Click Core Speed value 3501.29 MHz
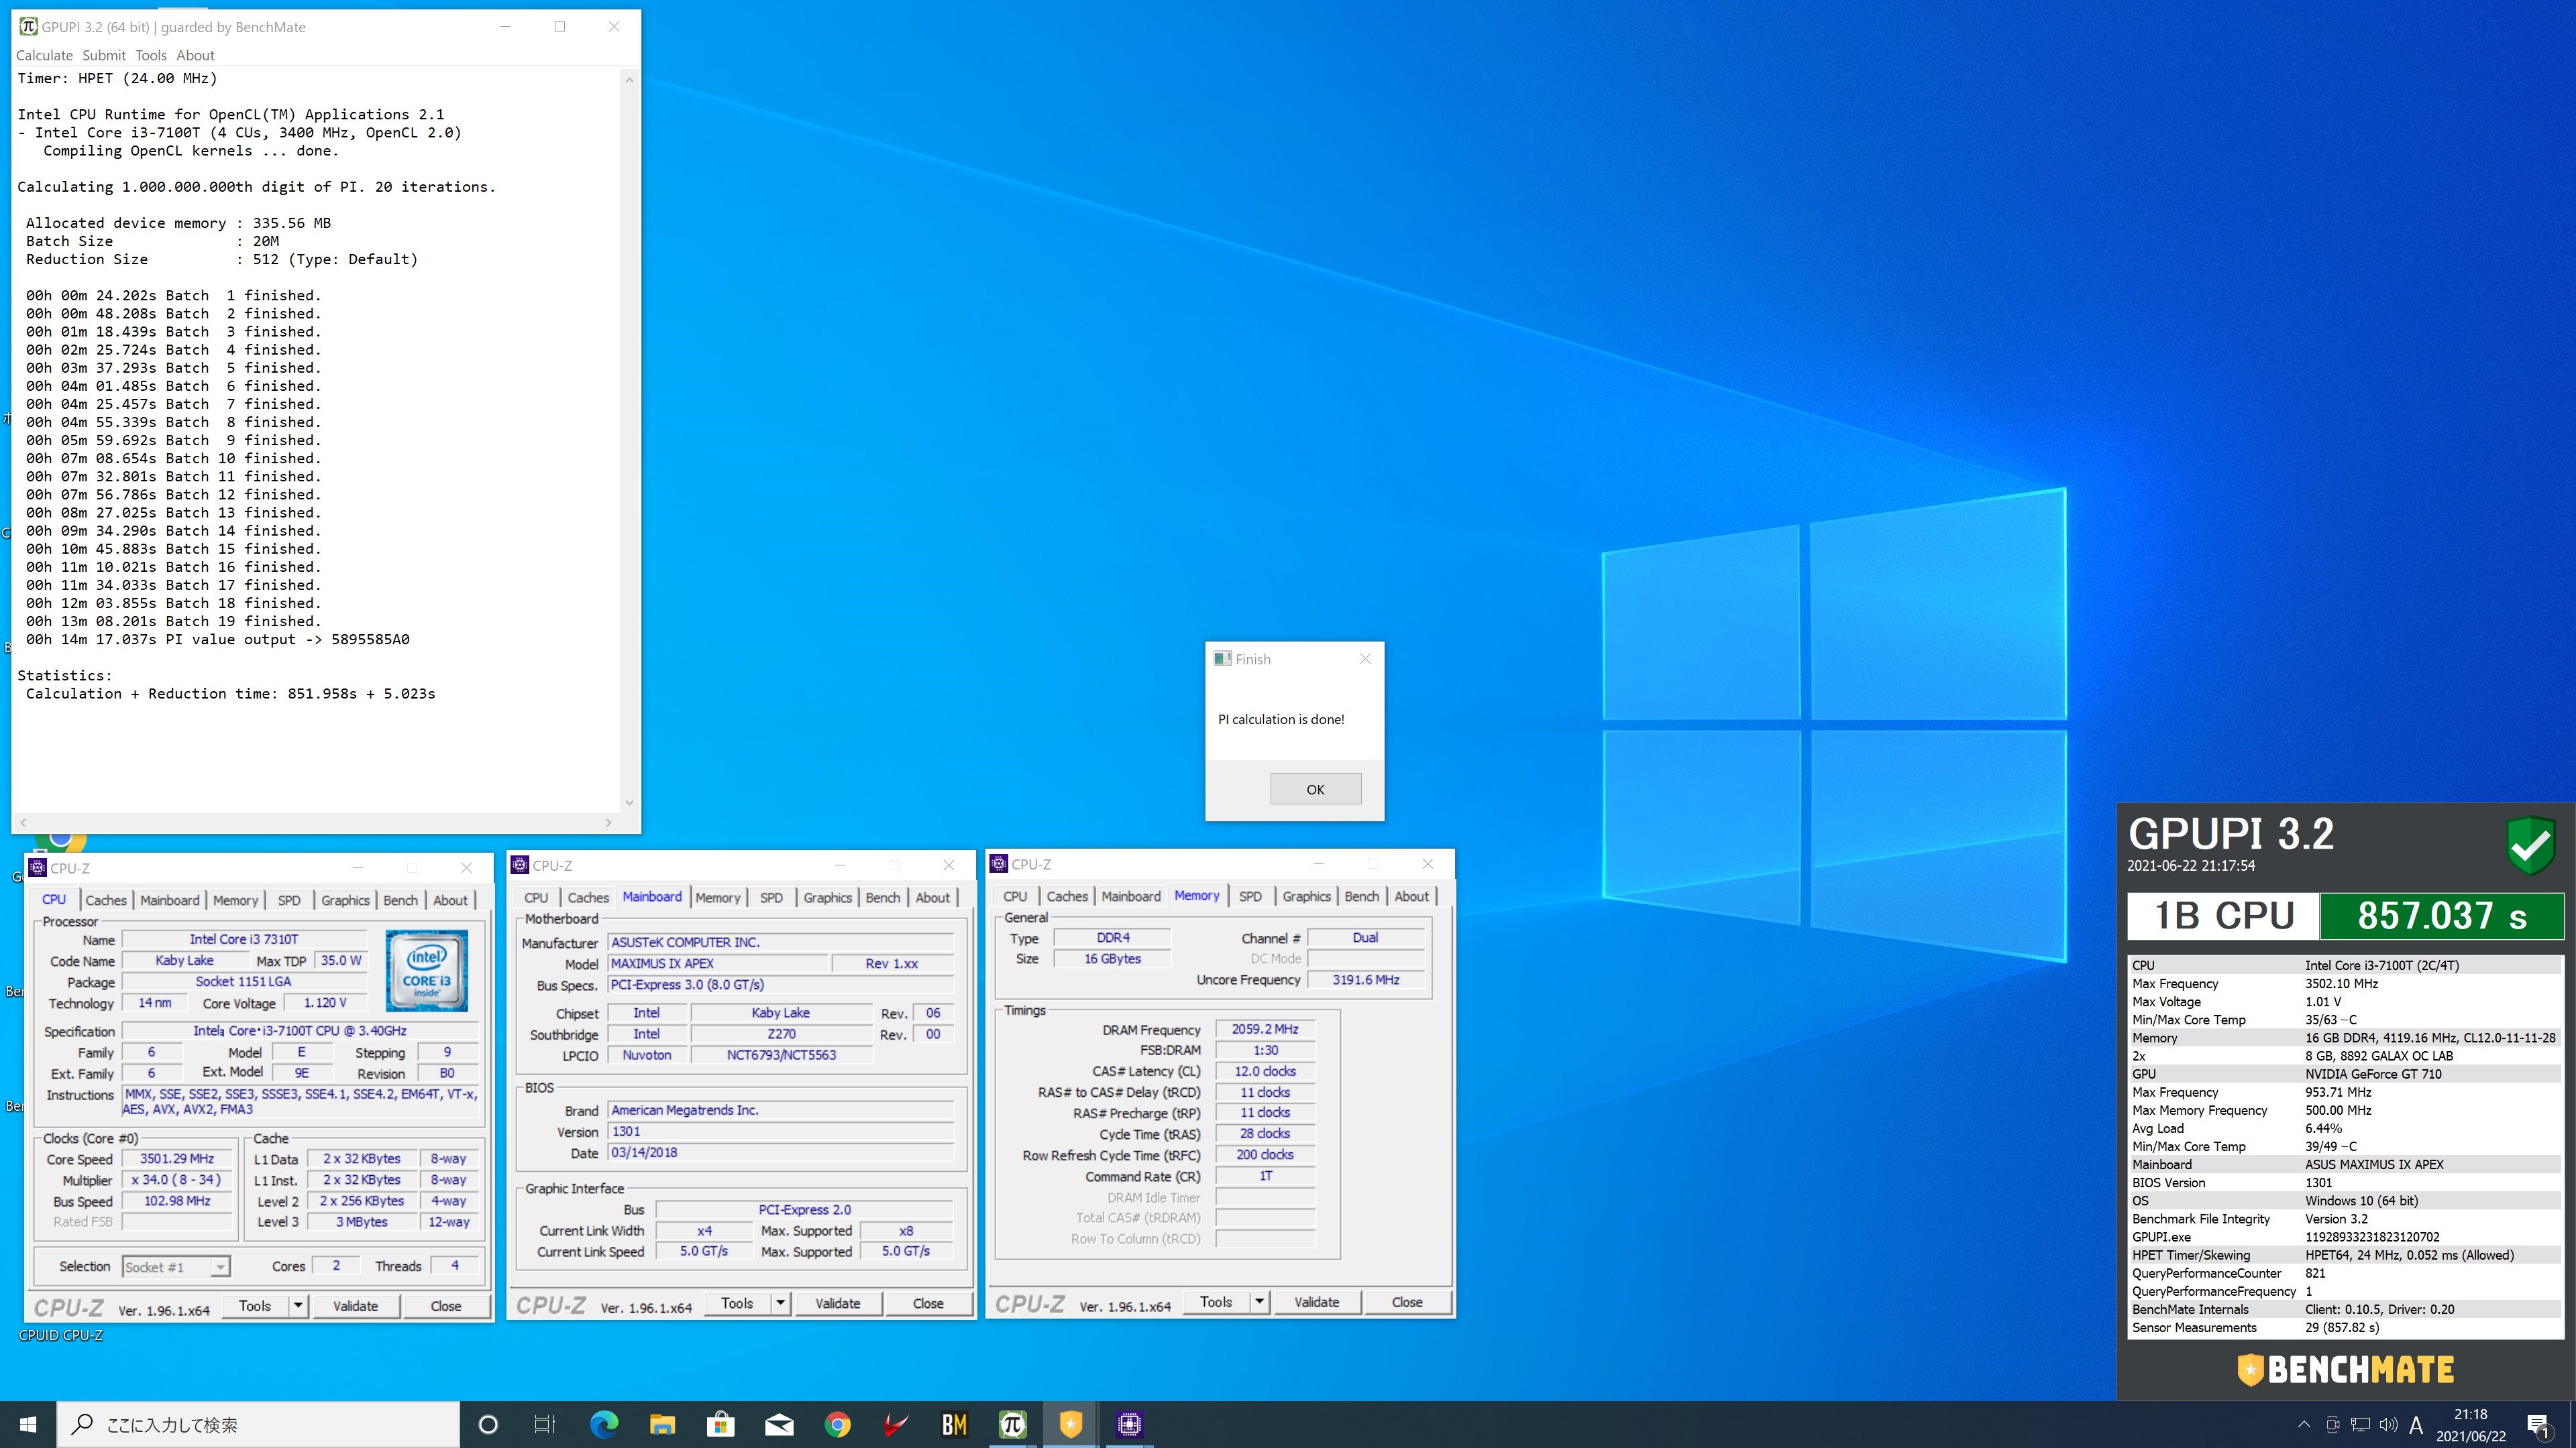Screen dimensions: 2576x1448 click(x=177, y=1159)
